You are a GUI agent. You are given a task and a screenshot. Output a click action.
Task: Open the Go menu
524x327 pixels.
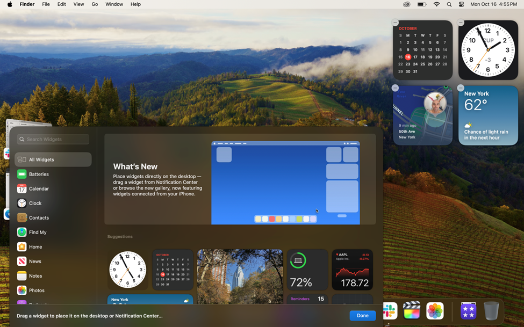tap(95, 4)
